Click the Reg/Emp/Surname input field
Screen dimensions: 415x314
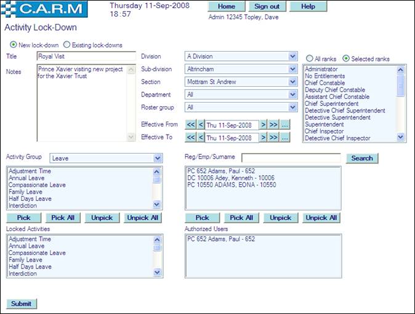pos(291,158)
